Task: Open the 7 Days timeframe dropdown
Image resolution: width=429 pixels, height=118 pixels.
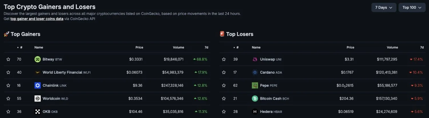Action: point(384,7)
